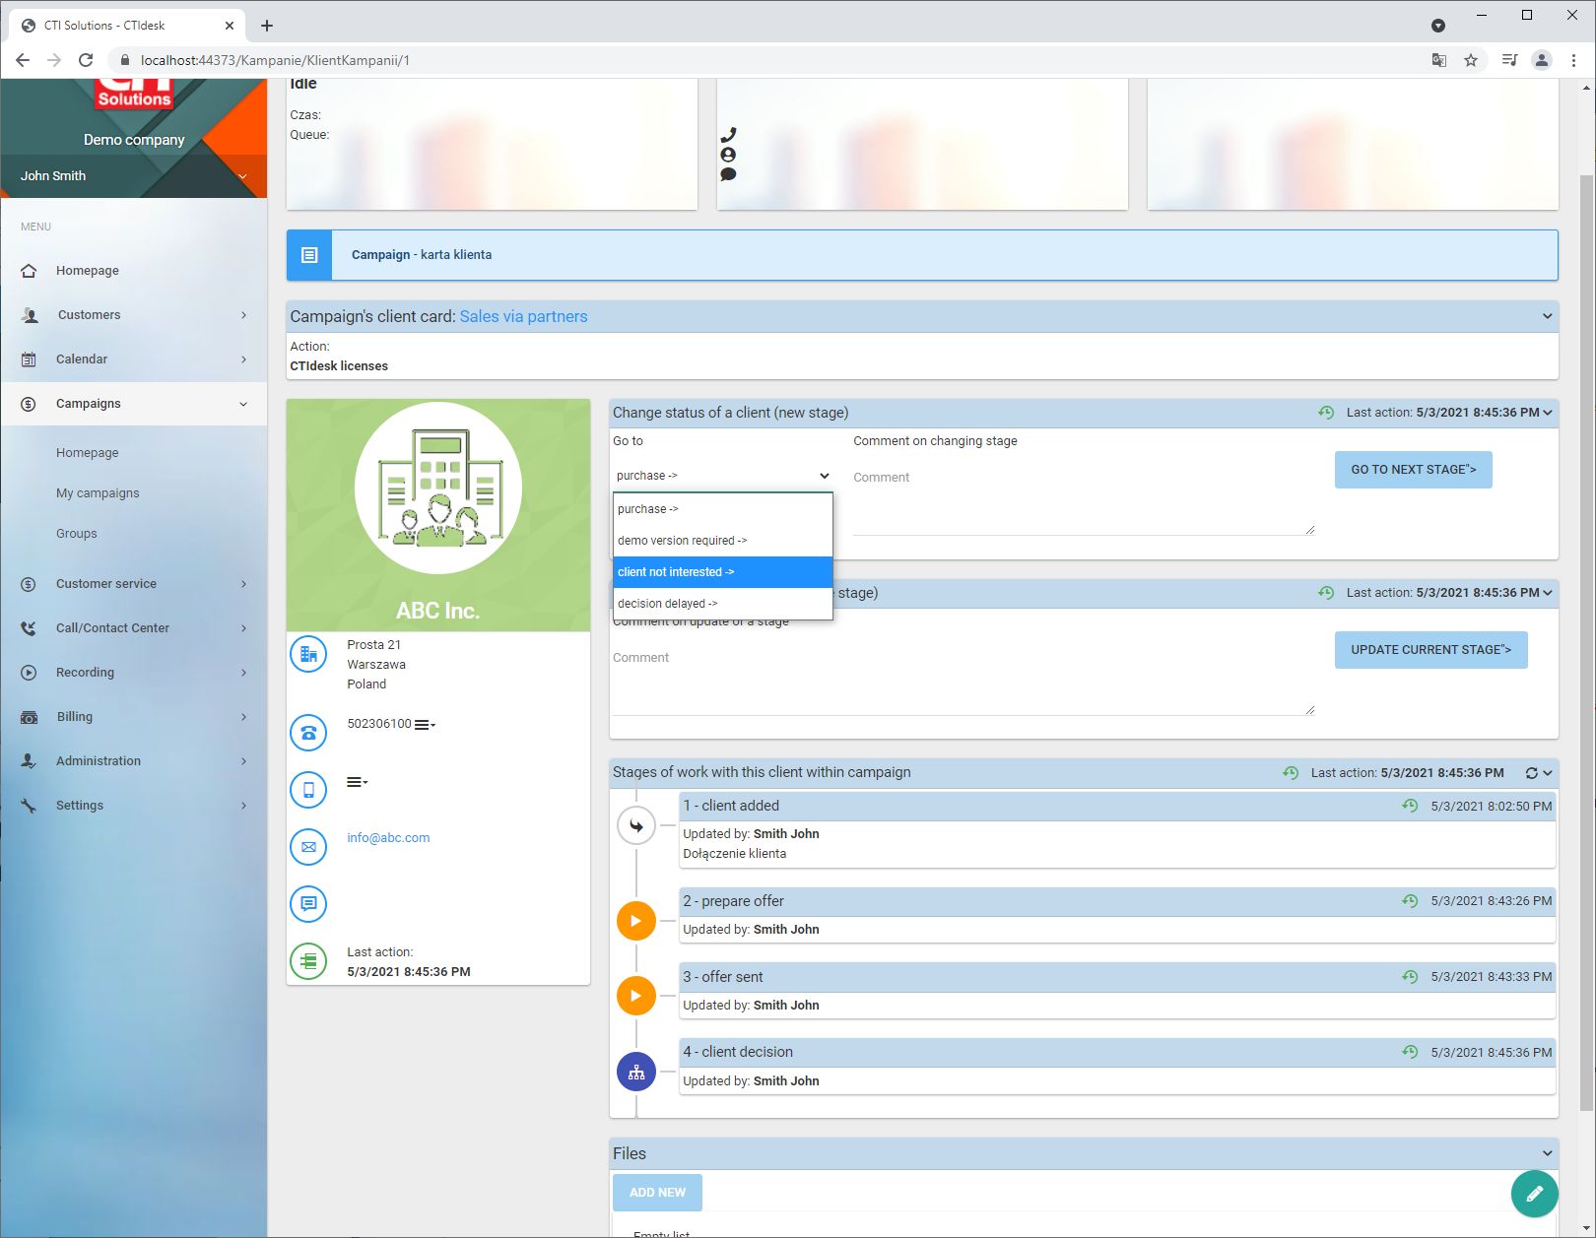Click UPDATE CURRENT STAGE button
Image resolution: width=1596 pixels, height=1238 pixels.
tap(1430, 650)
